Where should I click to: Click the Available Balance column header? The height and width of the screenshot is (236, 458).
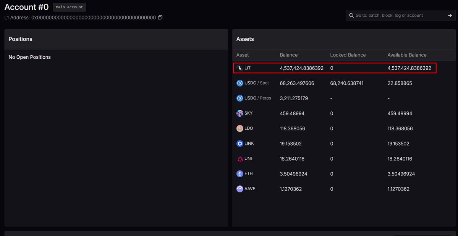coord(407,55)
